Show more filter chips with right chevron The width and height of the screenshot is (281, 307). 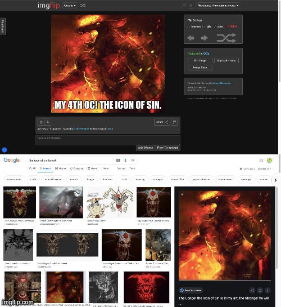275,180
